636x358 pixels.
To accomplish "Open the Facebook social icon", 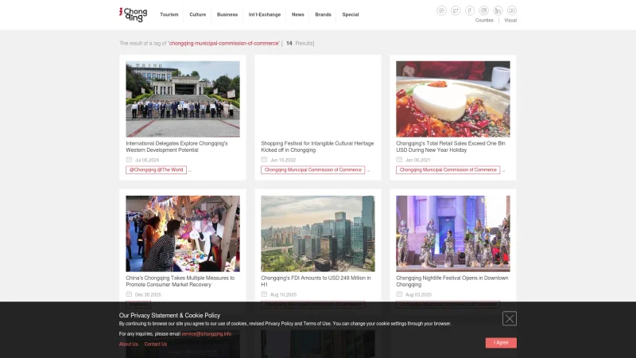I will pos(470,10).
